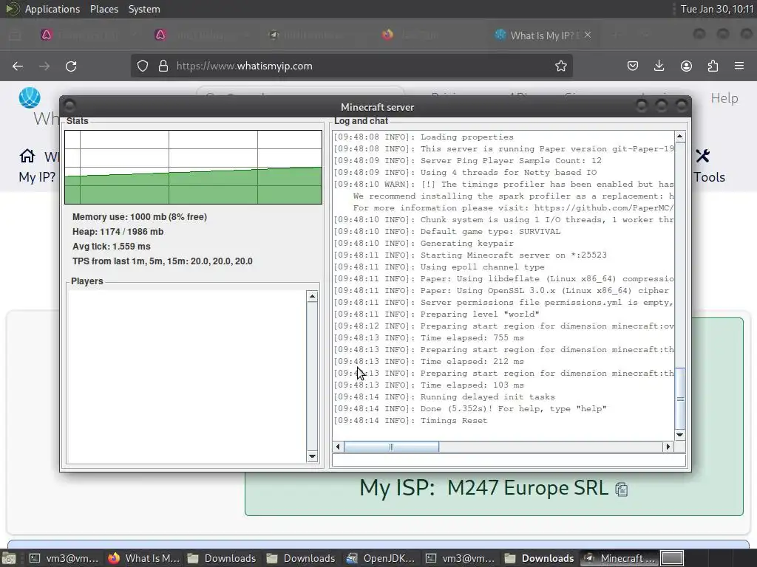Click the "Preparing level world" log line
This screenshot has height=567, width=757.
click(436, 315)
